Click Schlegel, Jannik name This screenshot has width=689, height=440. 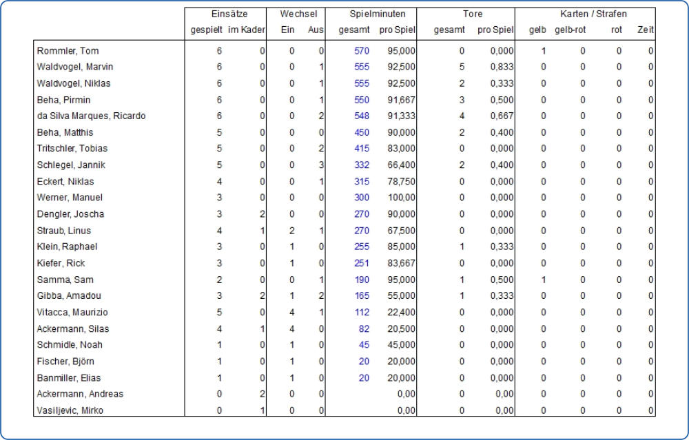(71, 165)
